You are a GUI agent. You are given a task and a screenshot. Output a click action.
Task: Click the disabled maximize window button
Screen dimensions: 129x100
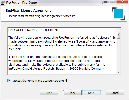(113, 2)
